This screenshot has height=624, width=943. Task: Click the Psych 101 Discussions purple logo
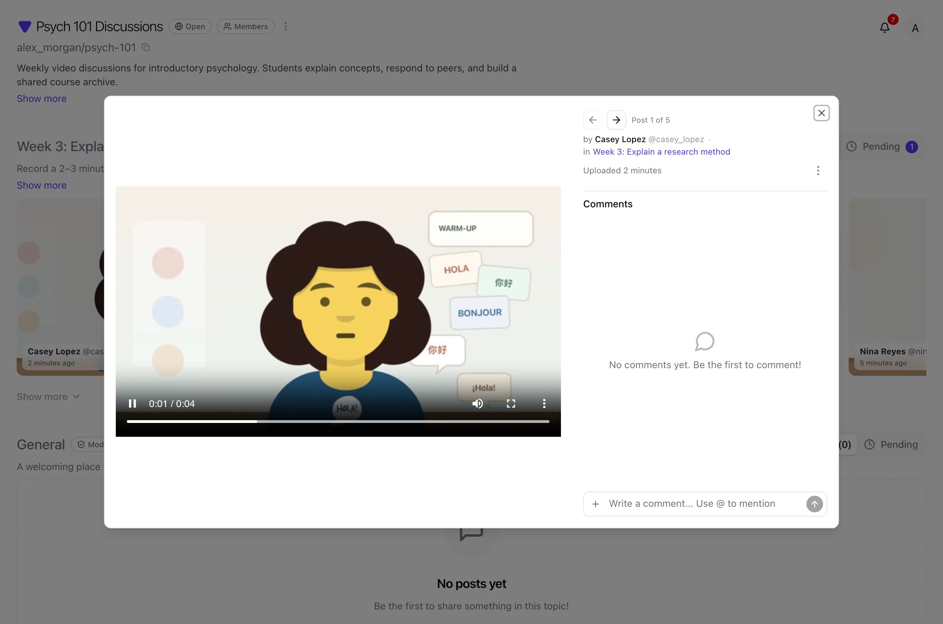pos(25,26)
